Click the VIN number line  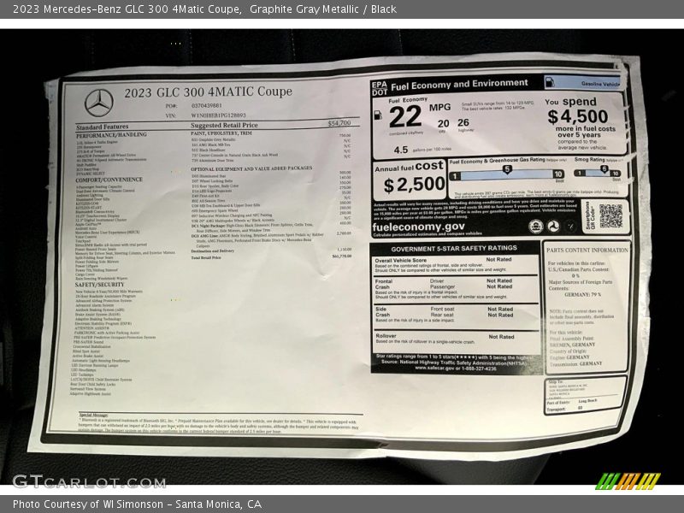click(205, 115)
